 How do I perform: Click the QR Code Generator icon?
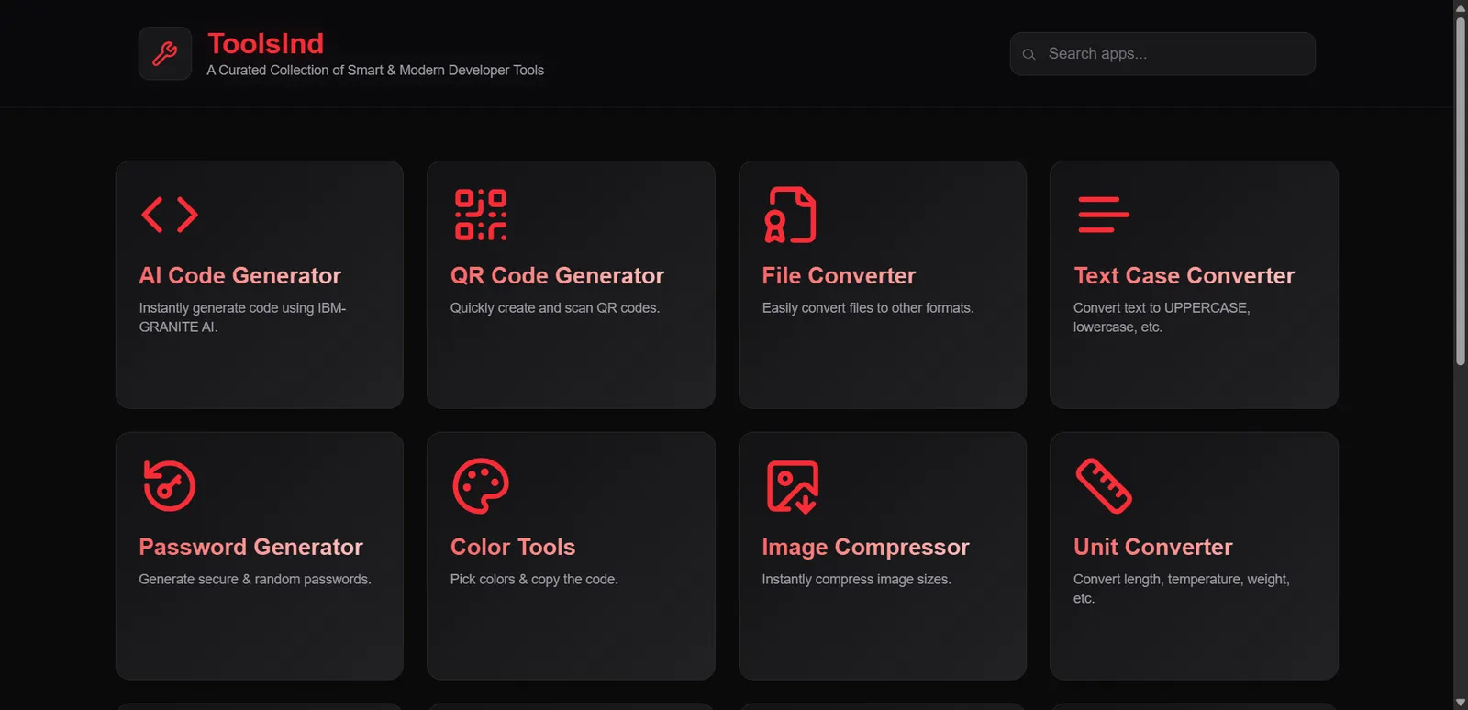481,215
